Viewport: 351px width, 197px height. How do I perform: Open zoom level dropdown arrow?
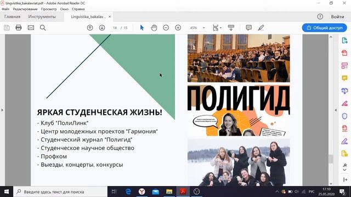(x=203, y=28)
